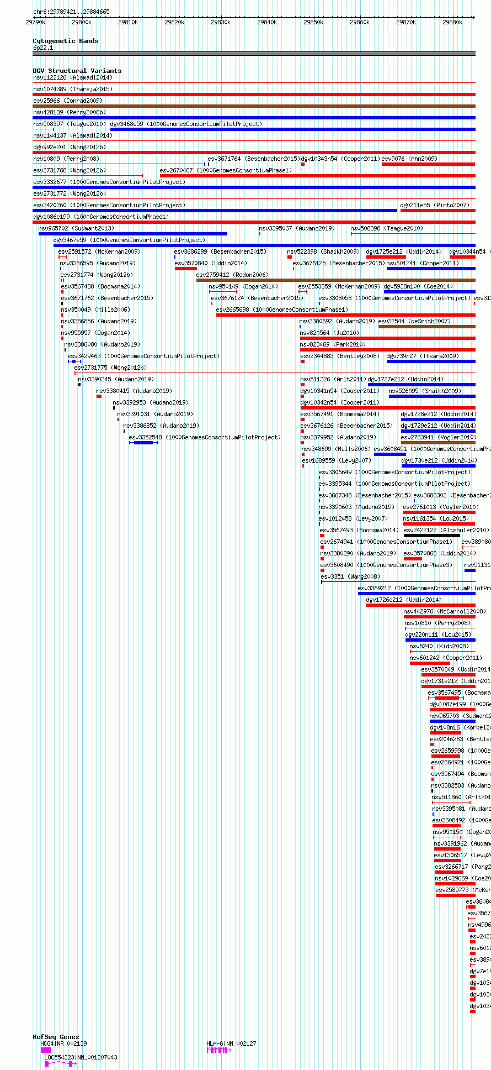Click esv3369212 variant label
The image size is (491, 1070).
(424, 588)
